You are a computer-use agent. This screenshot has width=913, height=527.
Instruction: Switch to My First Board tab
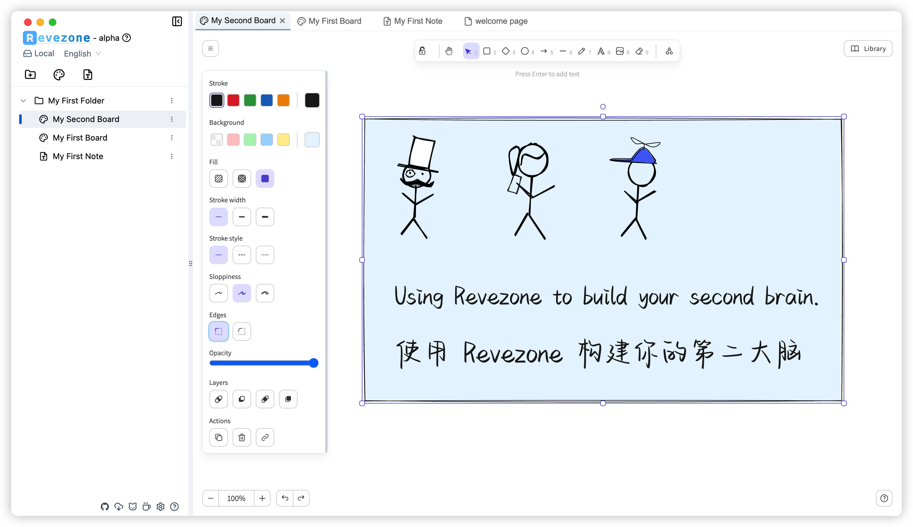click(x=329, y=21)
